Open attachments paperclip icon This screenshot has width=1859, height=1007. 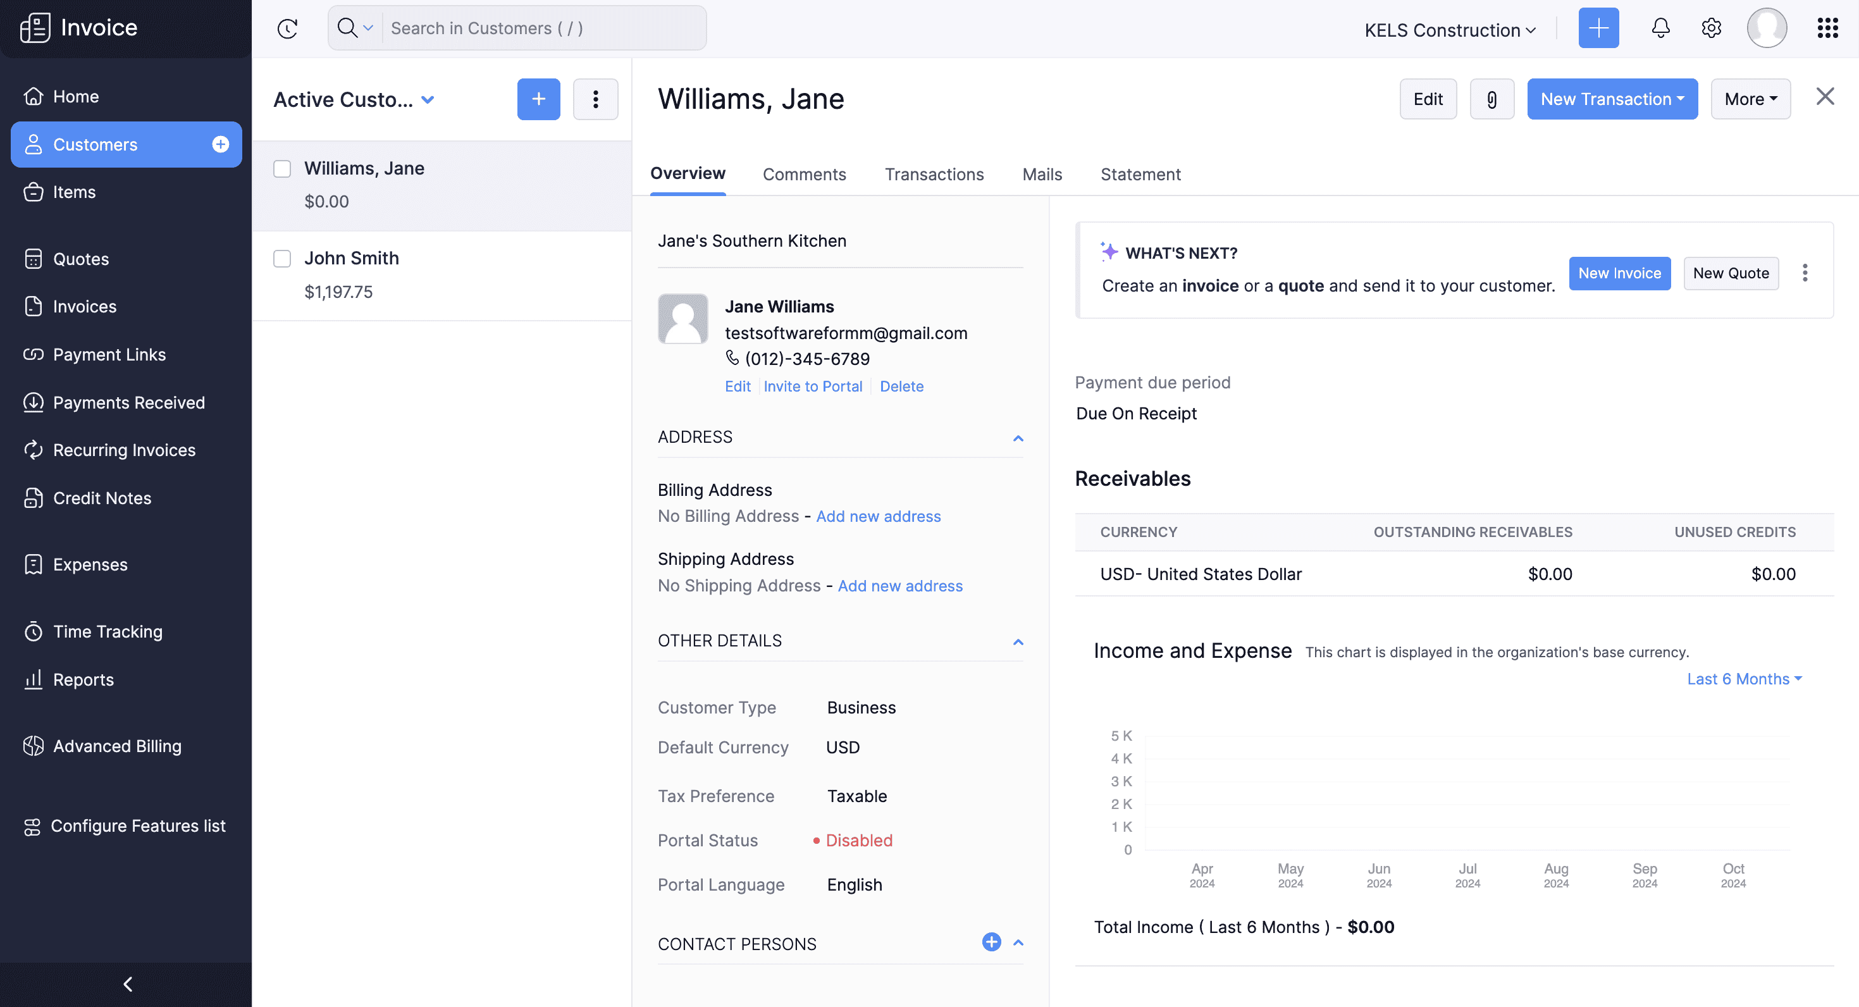click(x=1492, y=99)
